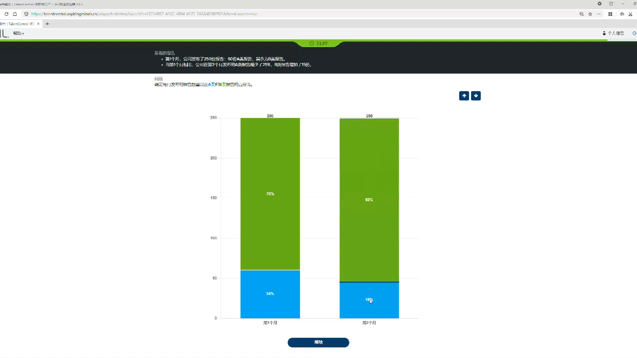The height and width of the screenshot is (358, 637).
Task: Click the divider line in month 2 bar
Action: click(x=369, y=282)
